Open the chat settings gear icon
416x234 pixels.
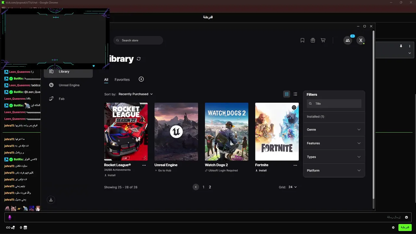tap(393, 227)
